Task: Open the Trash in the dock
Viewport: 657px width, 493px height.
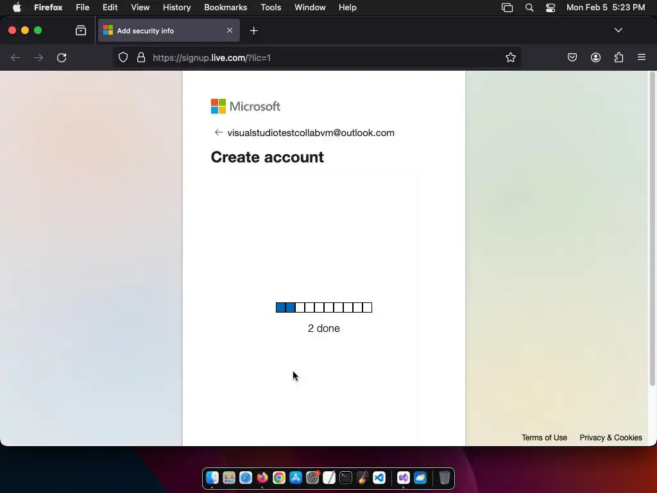Action: (444, 478)
